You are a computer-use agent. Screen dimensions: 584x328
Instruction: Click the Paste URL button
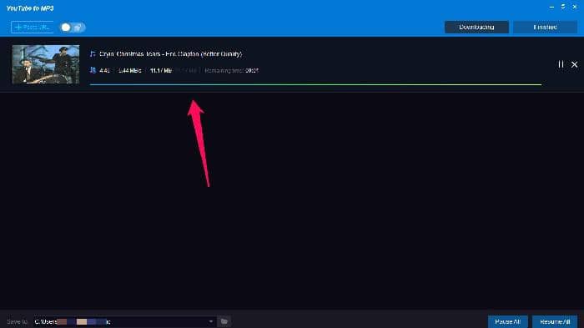click(x=33, y=28)
